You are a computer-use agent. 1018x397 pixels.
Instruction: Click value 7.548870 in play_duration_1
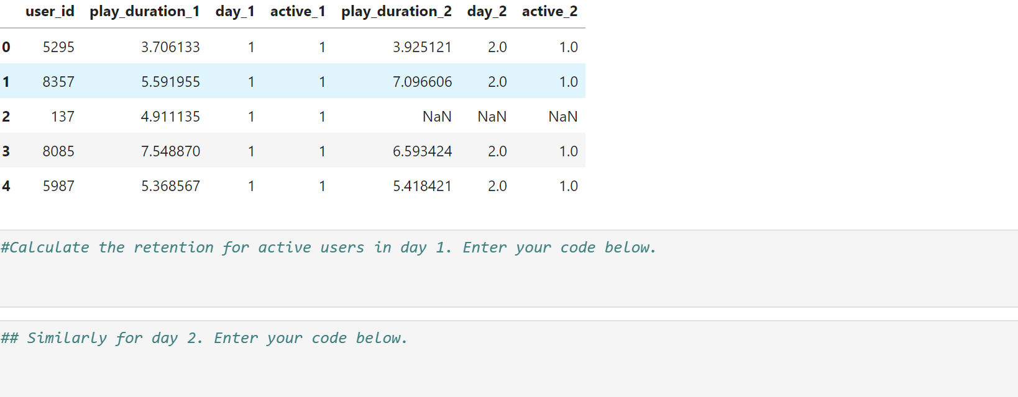[170, 151]
